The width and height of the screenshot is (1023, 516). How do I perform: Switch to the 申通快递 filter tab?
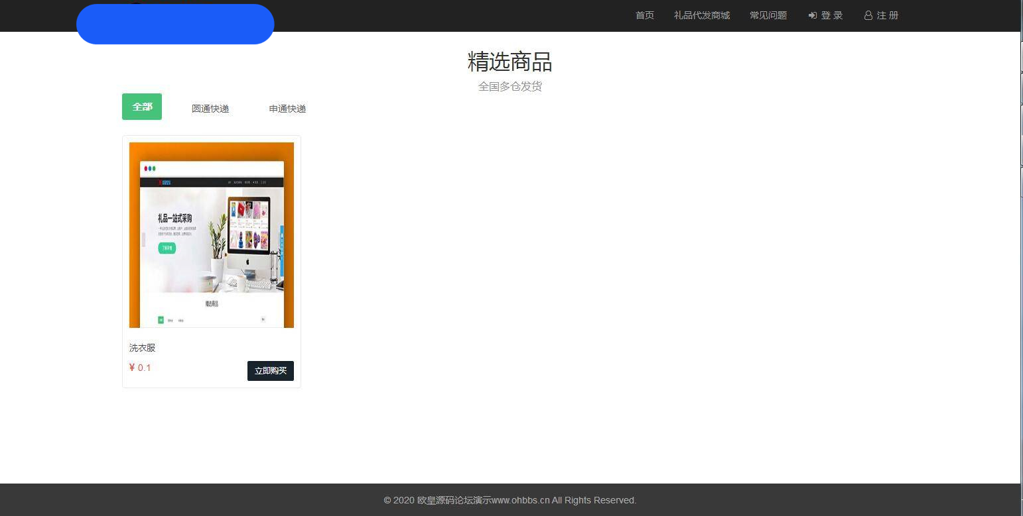click(287, 109)
